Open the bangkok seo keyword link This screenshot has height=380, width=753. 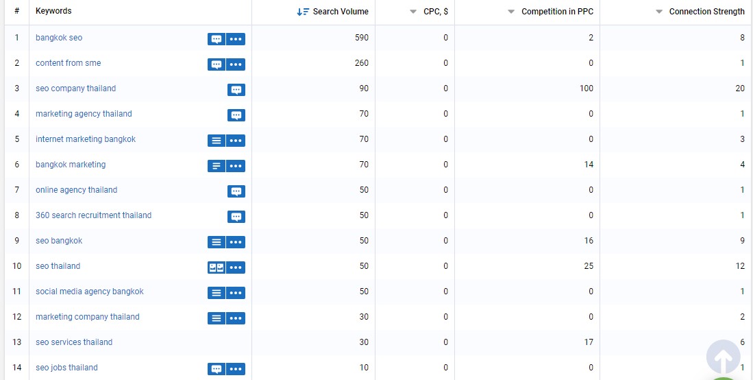59,38
